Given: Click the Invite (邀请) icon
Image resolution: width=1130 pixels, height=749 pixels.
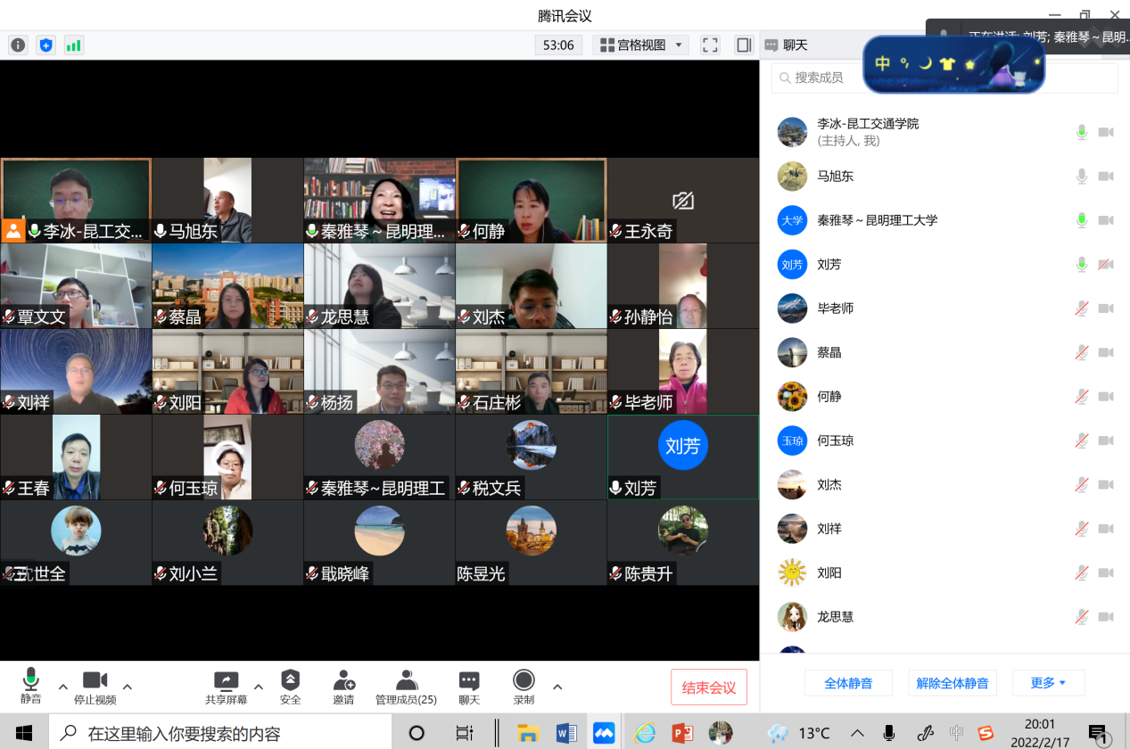Looking at the screenshot, I should pyautogui.click(x=343, y=687).
